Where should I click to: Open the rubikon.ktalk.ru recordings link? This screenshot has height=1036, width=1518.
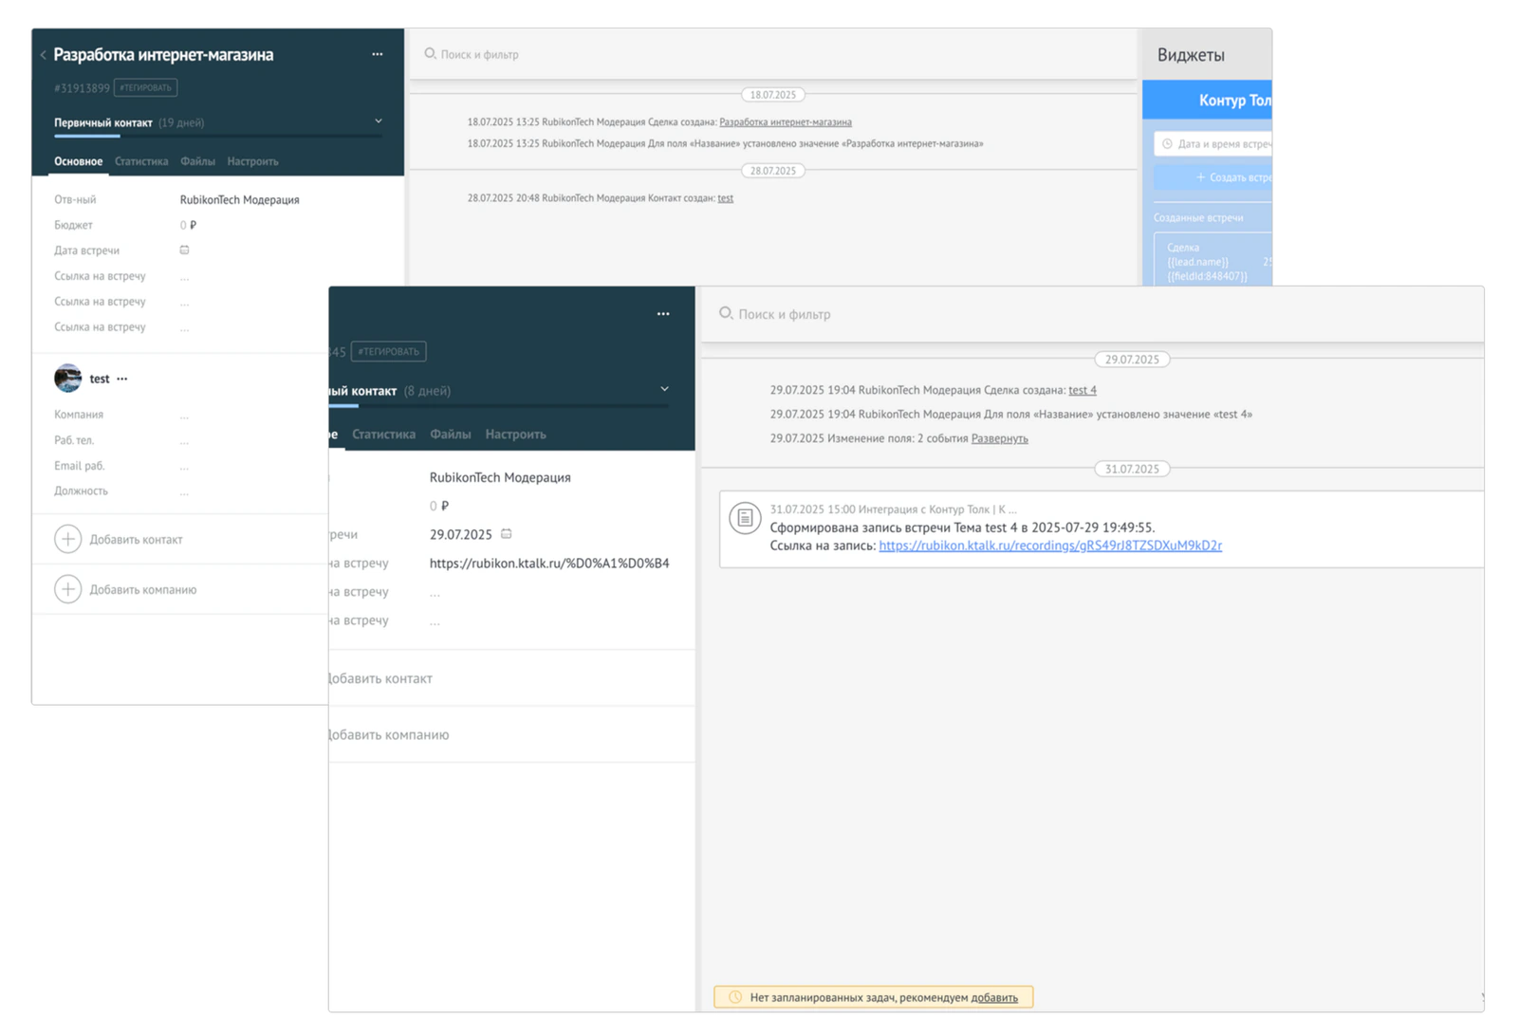coord(1050,546)
